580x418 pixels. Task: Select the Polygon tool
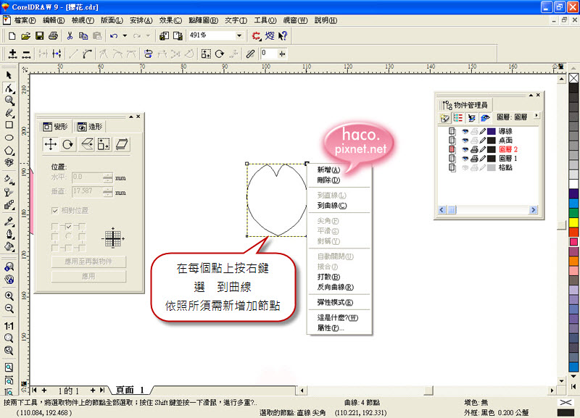[9, 150]
